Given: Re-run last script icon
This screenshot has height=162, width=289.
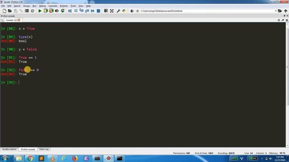Looking at the screenshot, I should click(63, 11).
